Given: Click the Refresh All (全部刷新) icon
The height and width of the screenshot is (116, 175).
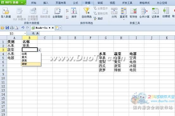Looking at the screenshot, I should coord(58,11).
